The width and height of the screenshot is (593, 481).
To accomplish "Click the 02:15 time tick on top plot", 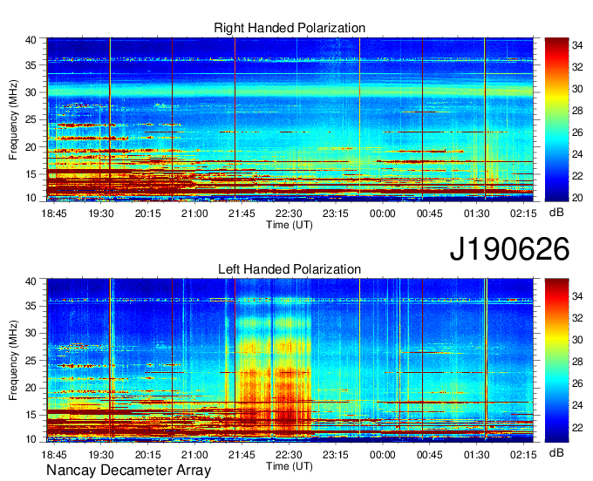I will [523, 213].
